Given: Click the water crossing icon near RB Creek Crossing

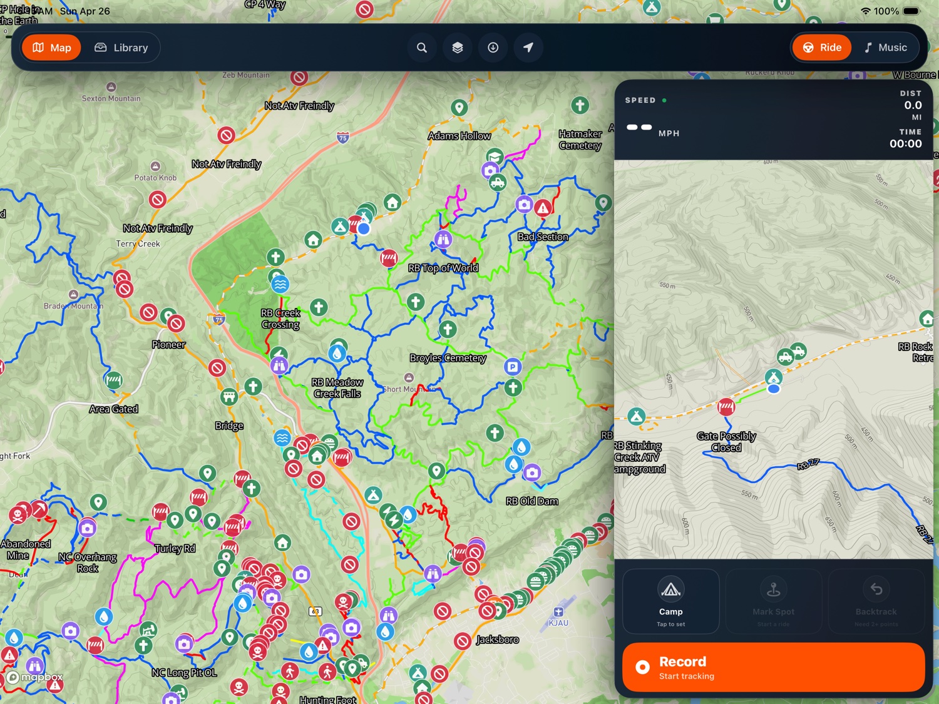Looking at the screenshot, I should 280,283.
